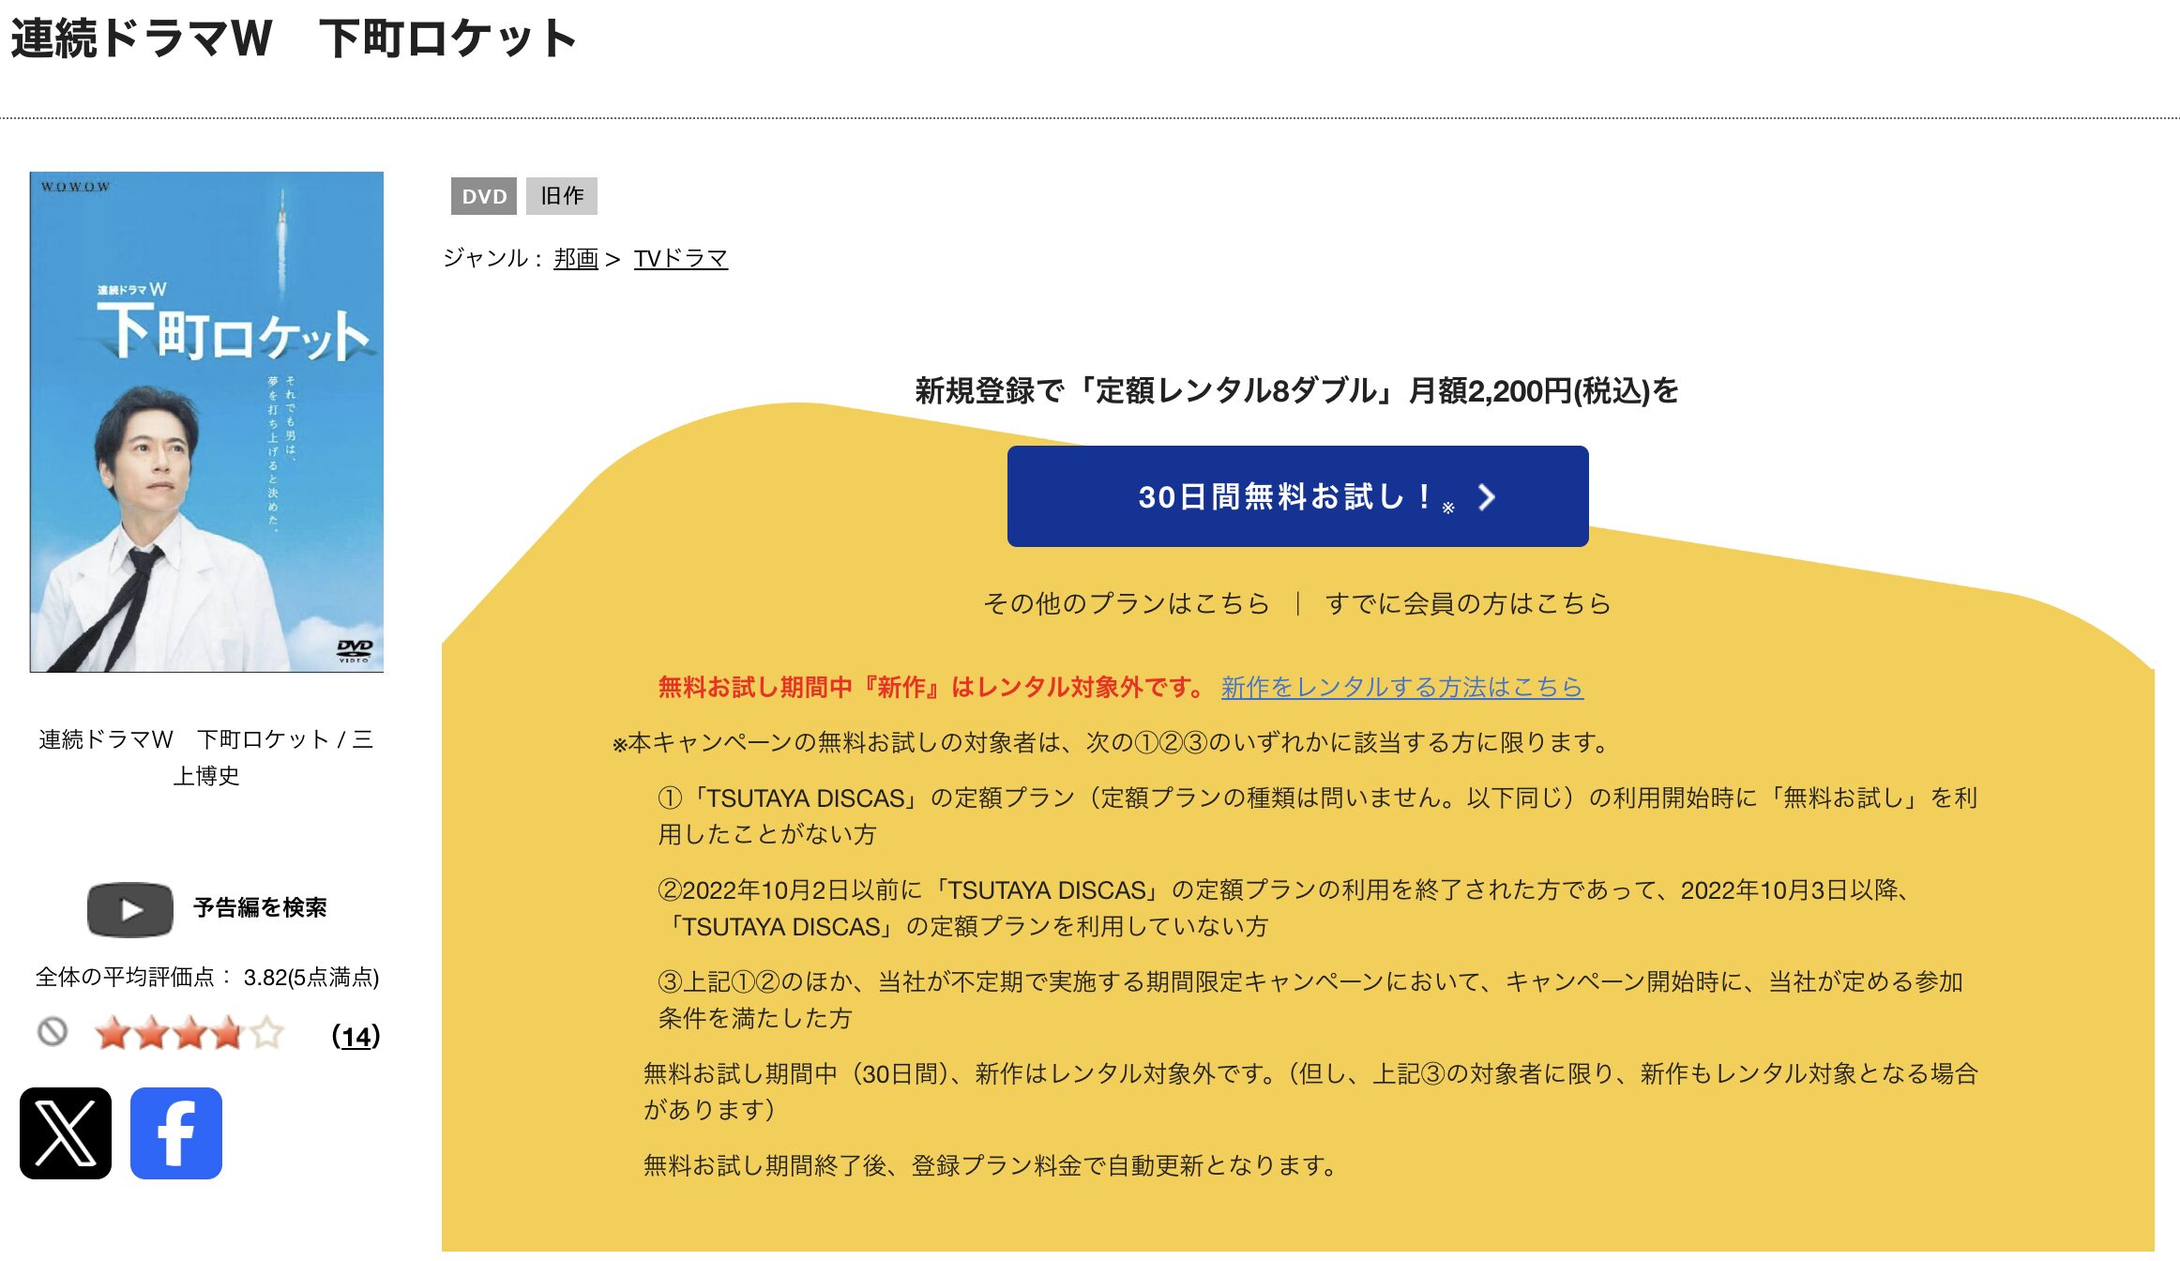Share this title on Facebook
Screen dimensions: 2180x1261
[x=176, y=1132]
